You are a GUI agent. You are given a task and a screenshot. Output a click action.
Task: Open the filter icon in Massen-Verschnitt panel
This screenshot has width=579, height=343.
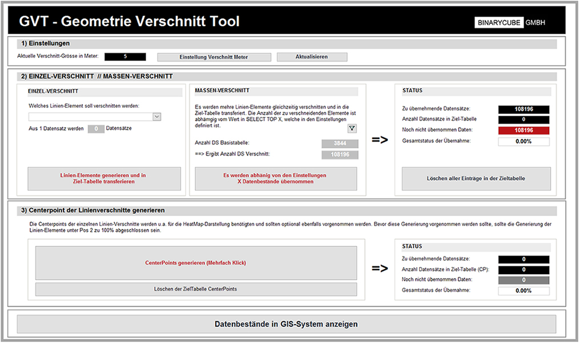click(352, 128)
